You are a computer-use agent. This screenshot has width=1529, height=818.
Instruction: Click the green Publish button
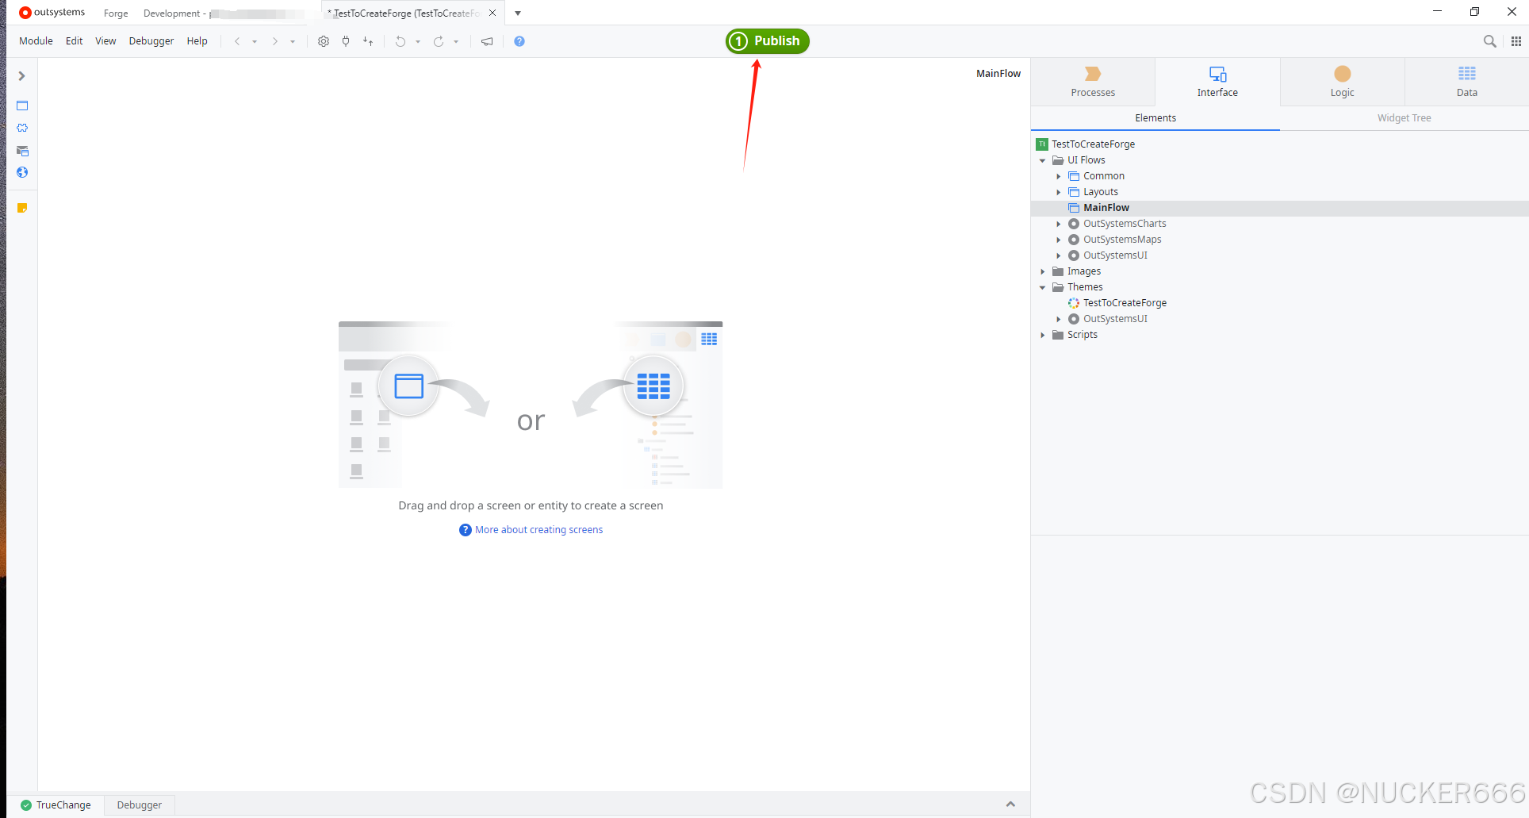(x=767, y=41)
